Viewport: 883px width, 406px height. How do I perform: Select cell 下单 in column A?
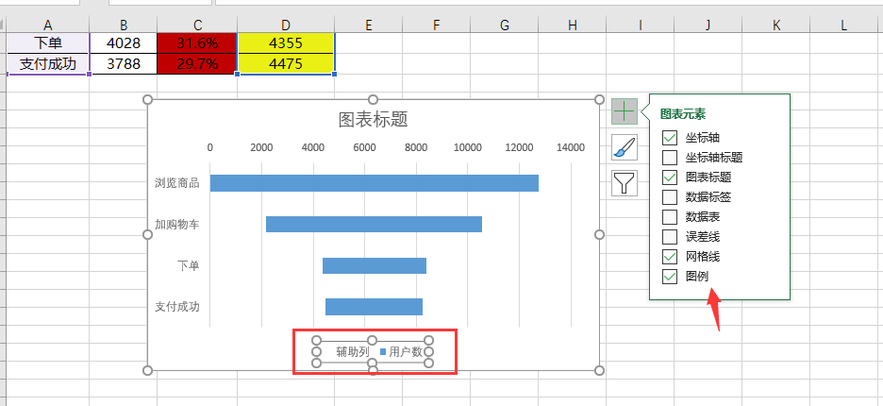point(48,42)
